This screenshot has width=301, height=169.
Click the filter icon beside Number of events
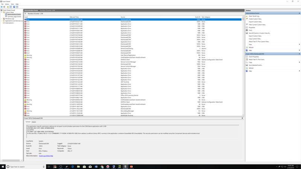click(x=25, y=14)
